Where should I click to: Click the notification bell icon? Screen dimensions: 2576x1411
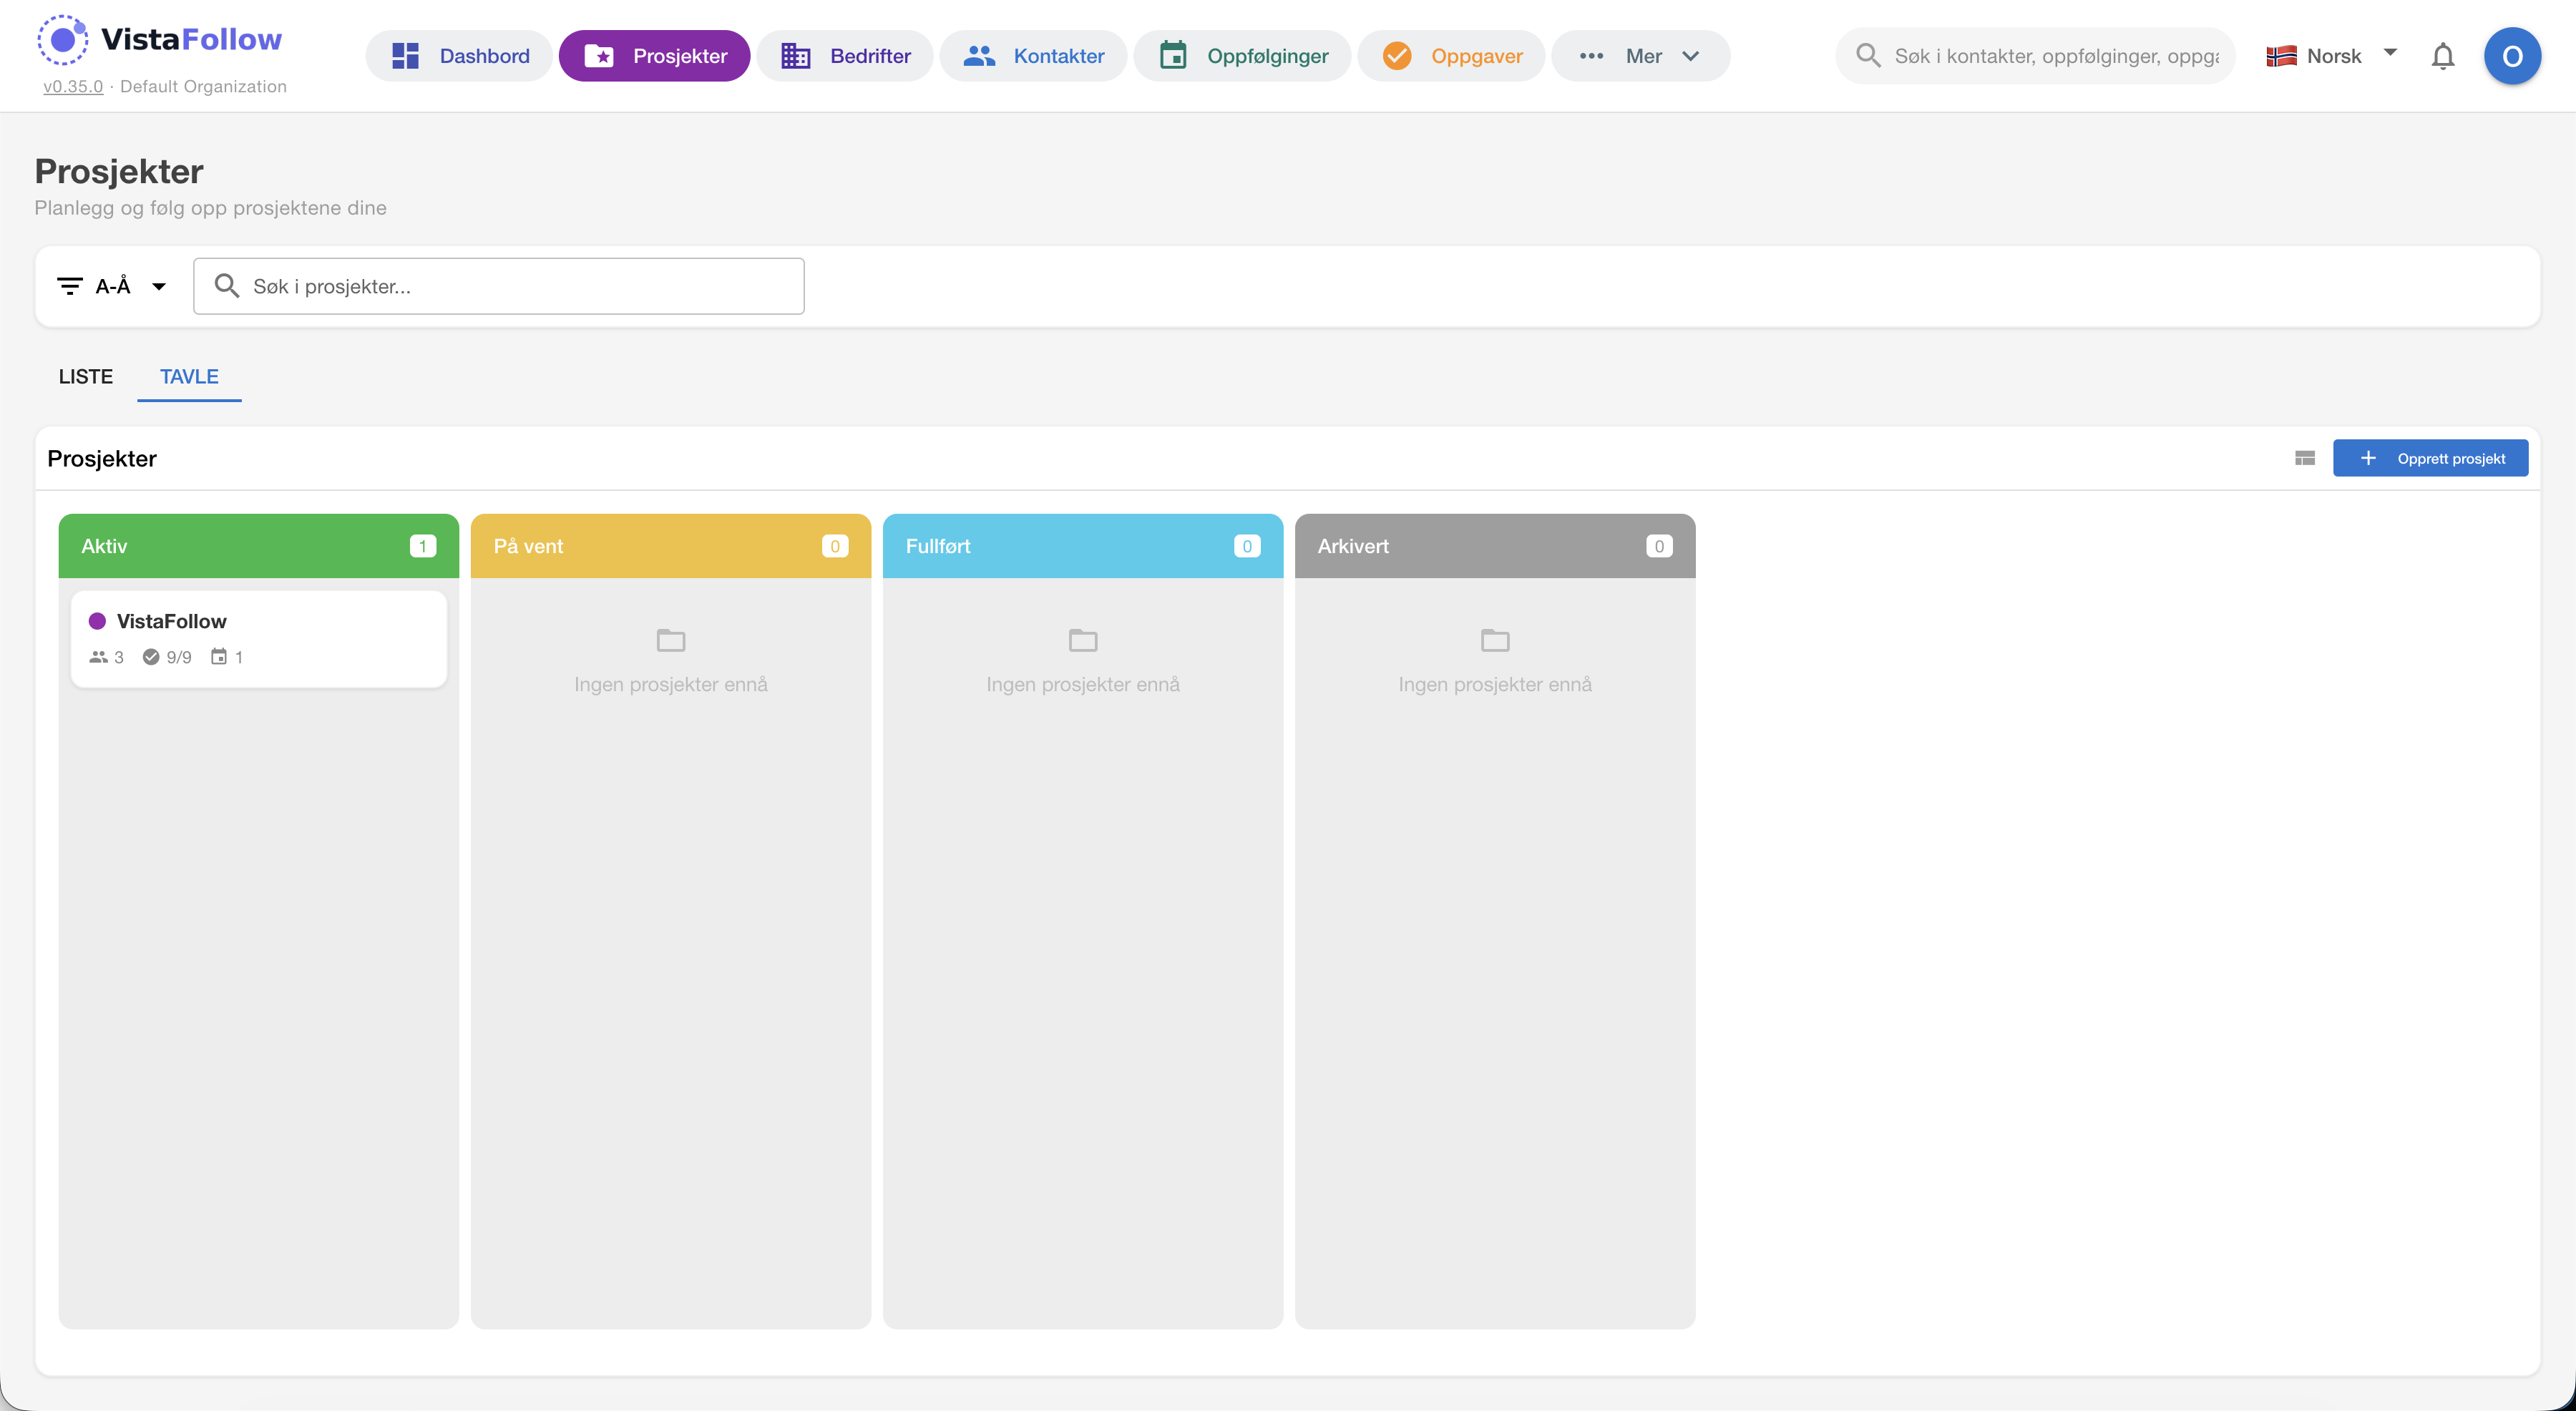click(x=2443, y=56)
